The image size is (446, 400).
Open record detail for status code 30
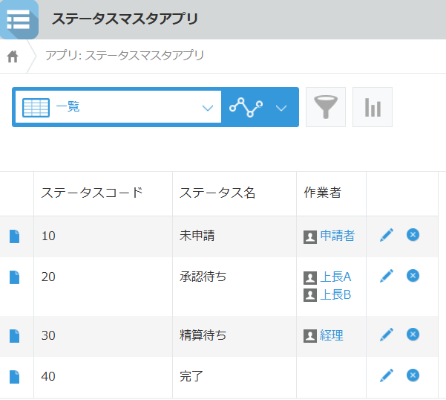click(x=15, y=335)
